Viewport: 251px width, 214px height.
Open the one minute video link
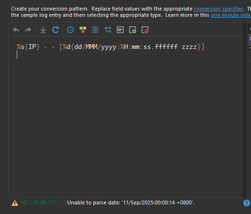[231, 15]
